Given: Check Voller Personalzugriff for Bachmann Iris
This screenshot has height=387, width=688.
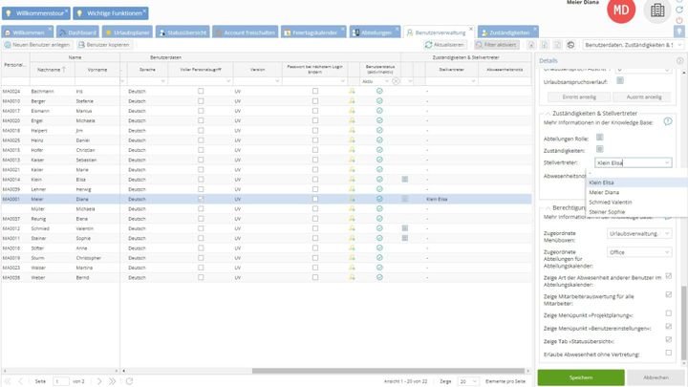Looking at the screenshot, I should coord(201,90).
